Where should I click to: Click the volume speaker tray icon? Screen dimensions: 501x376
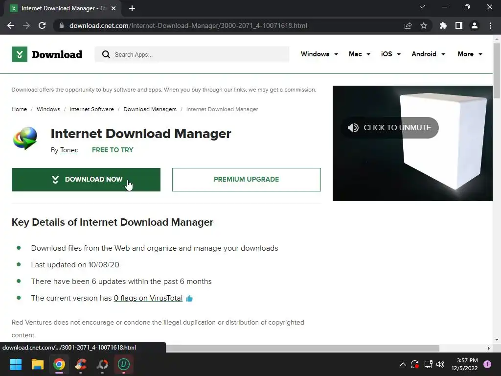point(440,364)
